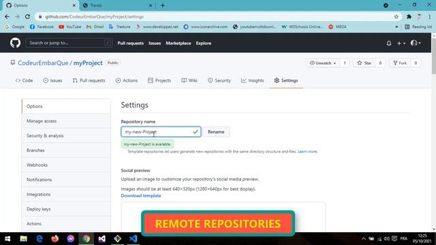
Task: Click the Repository name input field
Action: [161, 132]
